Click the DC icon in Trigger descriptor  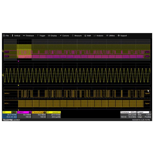click(x=150, y=112)
